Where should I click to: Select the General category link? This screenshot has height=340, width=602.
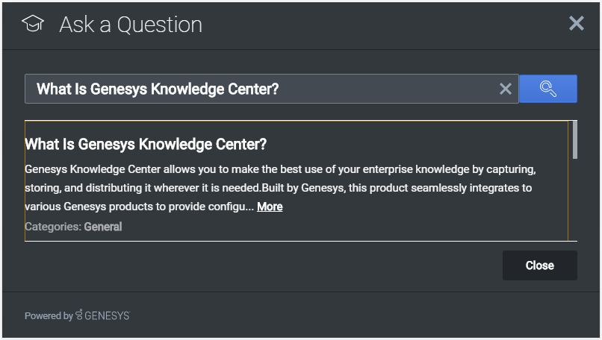click(102, 227)
